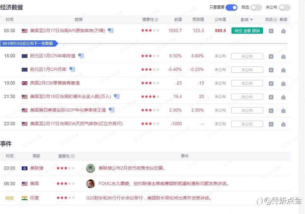The height and width of the screenshot is (214, 305).
Task: Open 美国至2月17日当周API原油库存 data link
Action: click(x=67, y=31)
